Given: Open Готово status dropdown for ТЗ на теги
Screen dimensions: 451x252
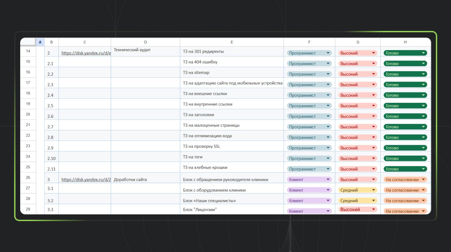Looking at the screenshot, I should (x=423, y=159).
